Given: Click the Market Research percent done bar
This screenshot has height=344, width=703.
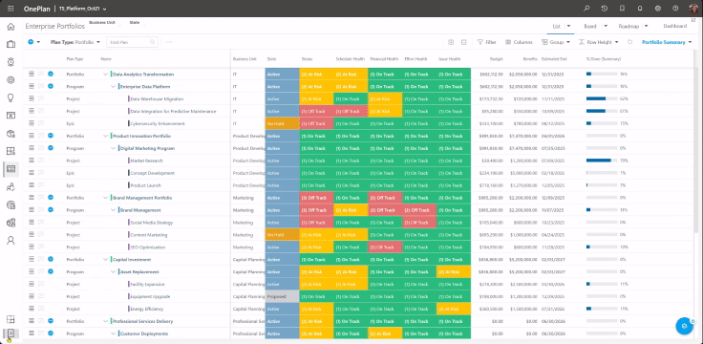Looking at the screenshot, I should tap(602, 161).
